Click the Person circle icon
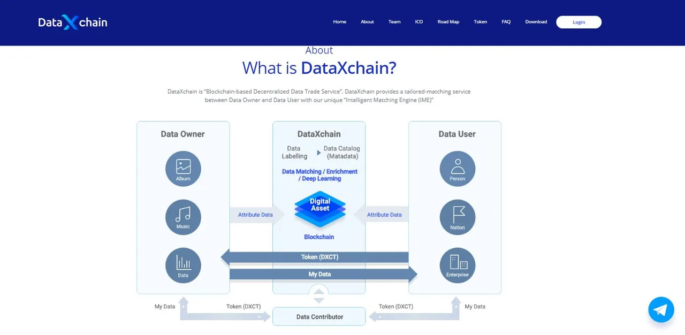The width and height of the screenshot is (685, 335). (x=458, y=169)
